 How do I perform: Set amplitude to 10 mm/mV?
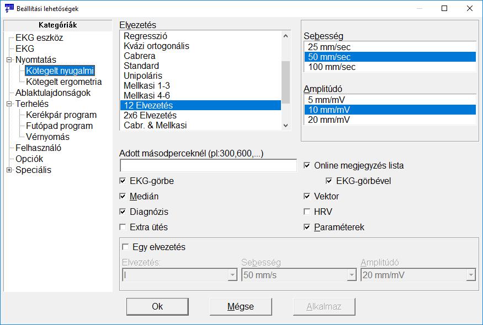pos(390,110)
